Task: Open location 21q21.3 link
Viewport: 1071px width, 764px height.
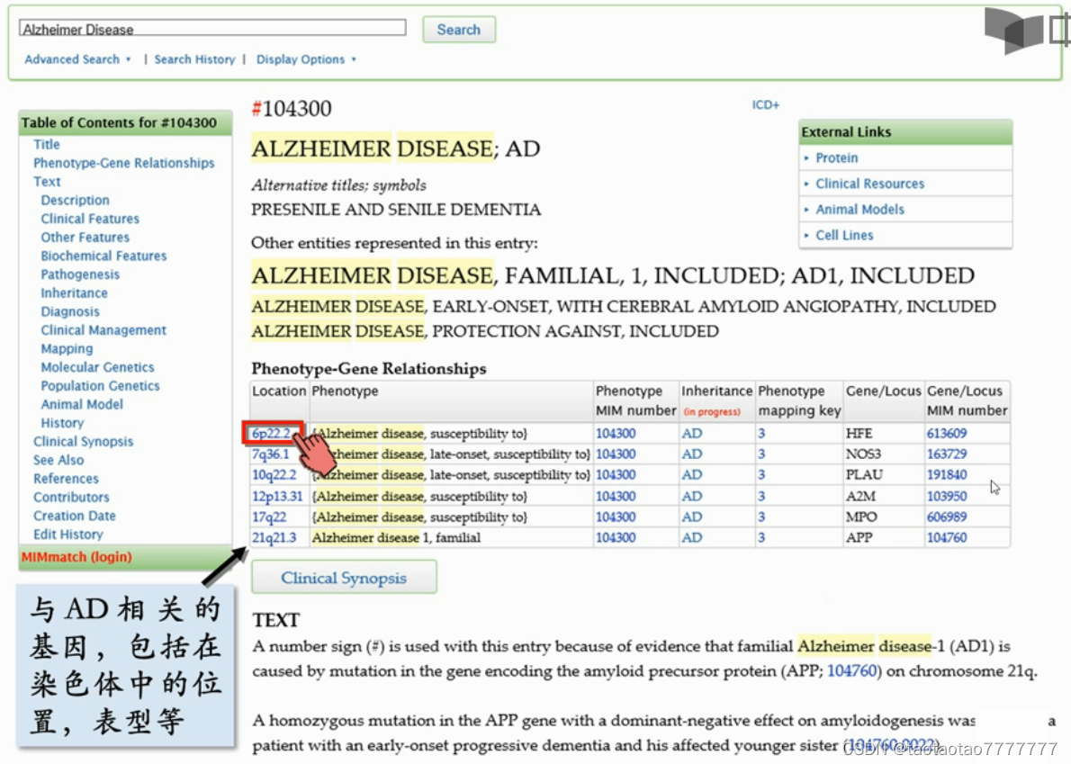Action: coord(274,537)
